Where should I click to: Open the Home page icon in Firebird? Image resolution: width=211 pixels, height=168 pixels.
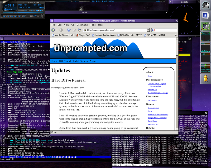pos(79,30)
